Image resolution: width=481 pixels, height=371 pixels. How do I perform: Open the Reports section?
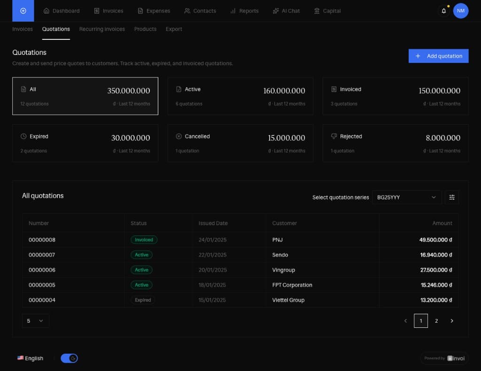click(x=244, y=11)
